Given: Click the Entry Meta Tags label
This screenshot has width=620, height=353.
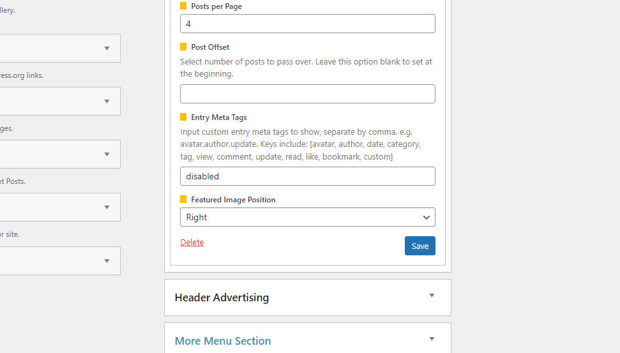Looking at the screenshot, I should click(219, 117).
